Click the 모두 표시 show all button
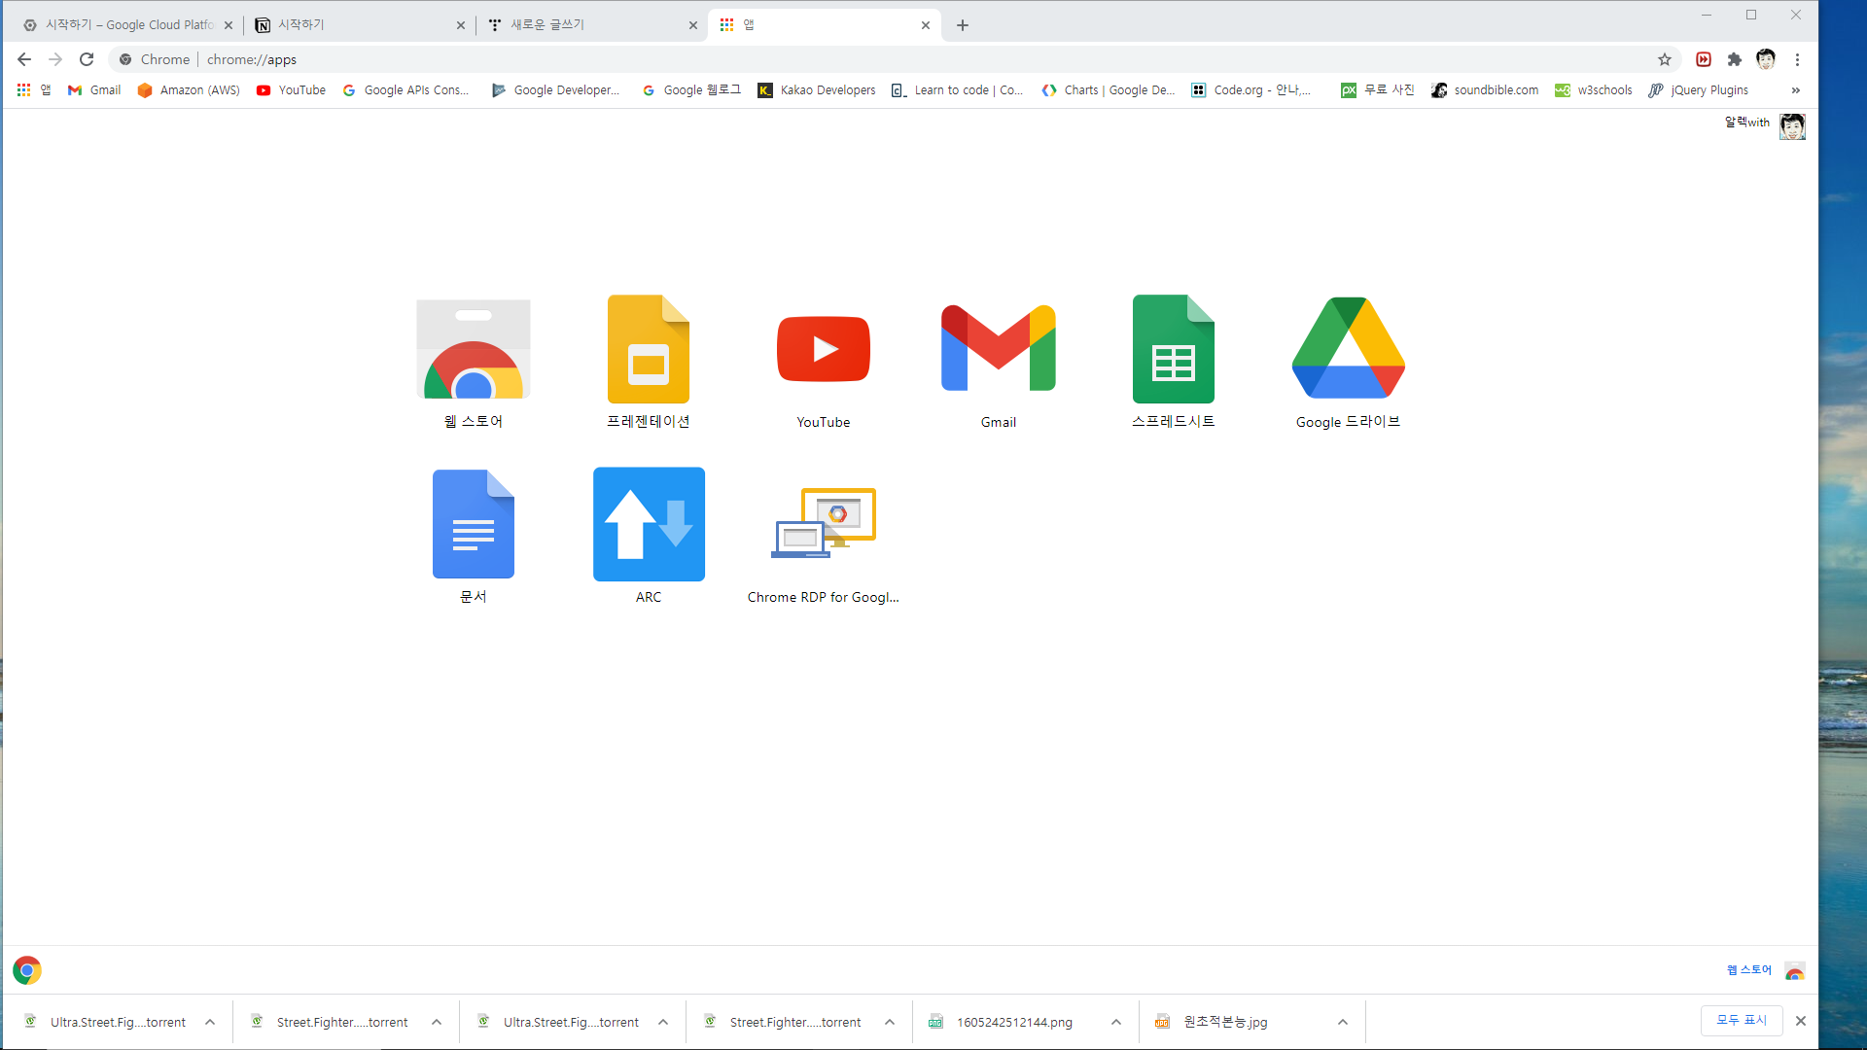This screenshot has width=1867, height=1050. tap(1741, 1020)
